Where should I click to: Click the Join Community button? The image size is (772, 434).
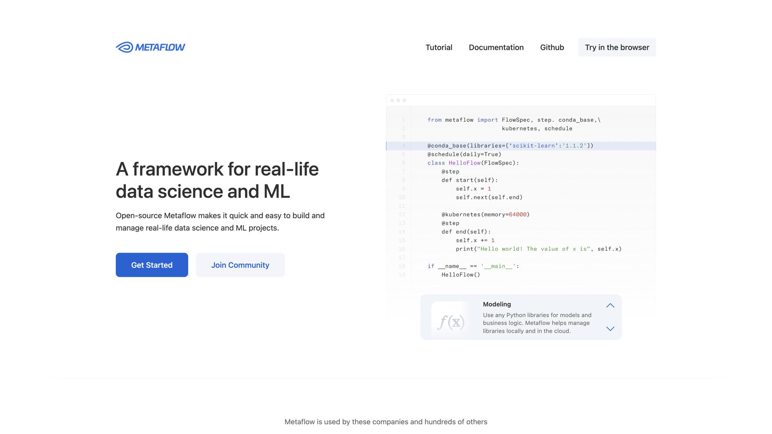pos(240,265)
